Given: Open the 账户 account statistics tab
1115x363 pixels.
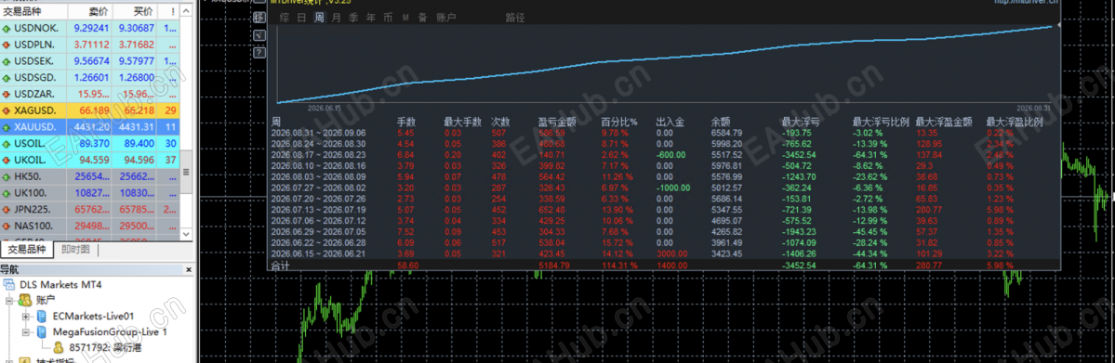Looking at the screenshot, I should tap(445, 17).
